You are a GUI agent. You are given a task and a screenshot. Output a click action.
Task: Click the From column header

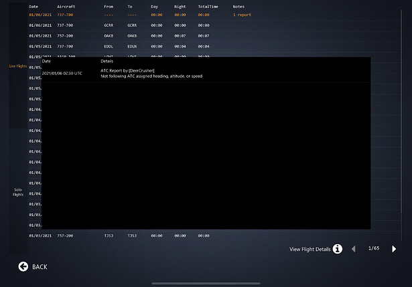point(109,7)
